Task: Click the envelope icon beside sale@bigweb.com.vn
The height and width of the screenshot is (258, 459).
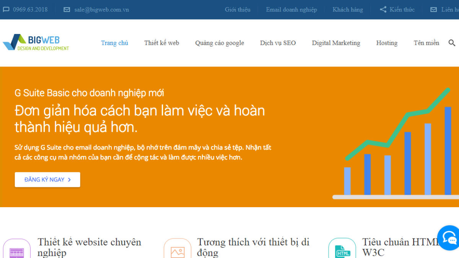Action: 67,10
